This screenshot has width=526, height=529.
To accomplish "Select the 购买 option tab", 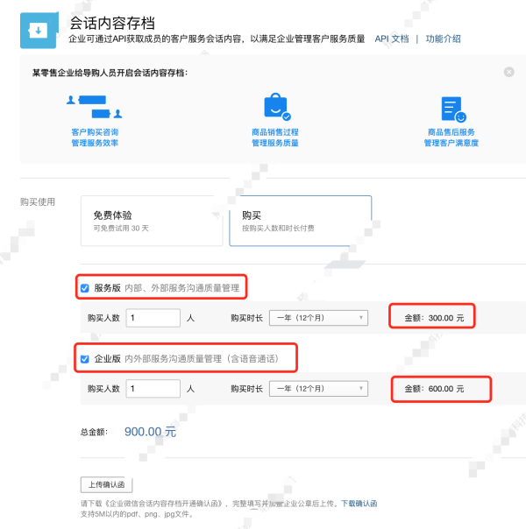I will pyautogui.click(x=300, y=221).
